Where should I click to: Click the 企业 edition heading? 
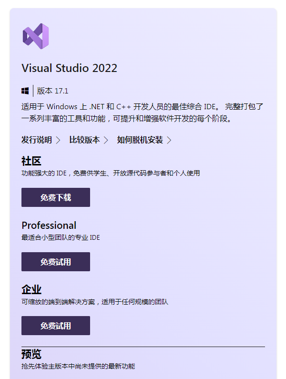pyautogui.click(x=31, y=289)
